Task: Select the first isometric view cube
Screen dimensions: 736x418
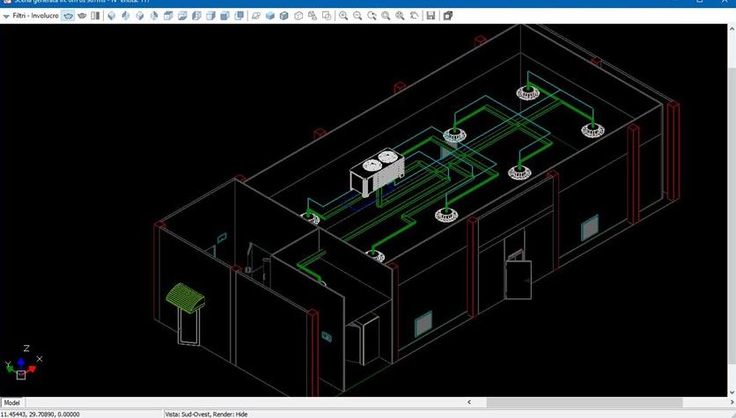Action: pos(112,16)
